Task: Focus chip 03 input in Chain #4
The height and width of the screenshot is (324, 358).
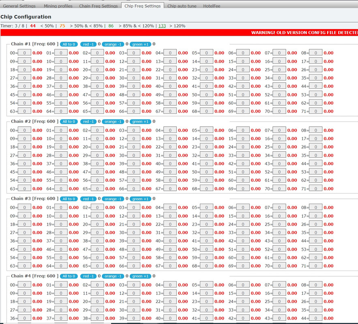Action: click(133, 285)
